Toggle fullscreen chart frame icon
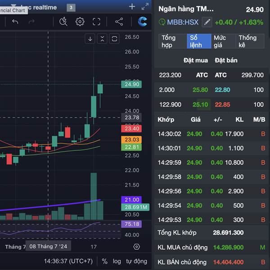The width and height of the screenshot is (270, 270). (x=96, y=22)
